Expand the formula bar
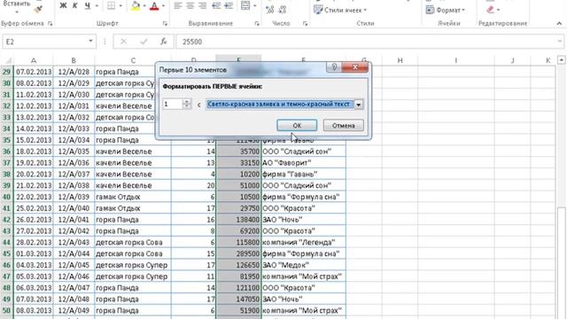The height and width of the screenshot is (319, 567). (x=560, y=42)
